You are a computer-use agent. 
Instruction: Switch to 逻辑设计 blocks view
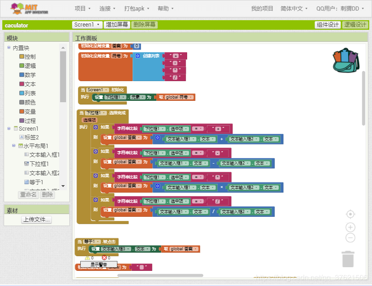(355, 25)
